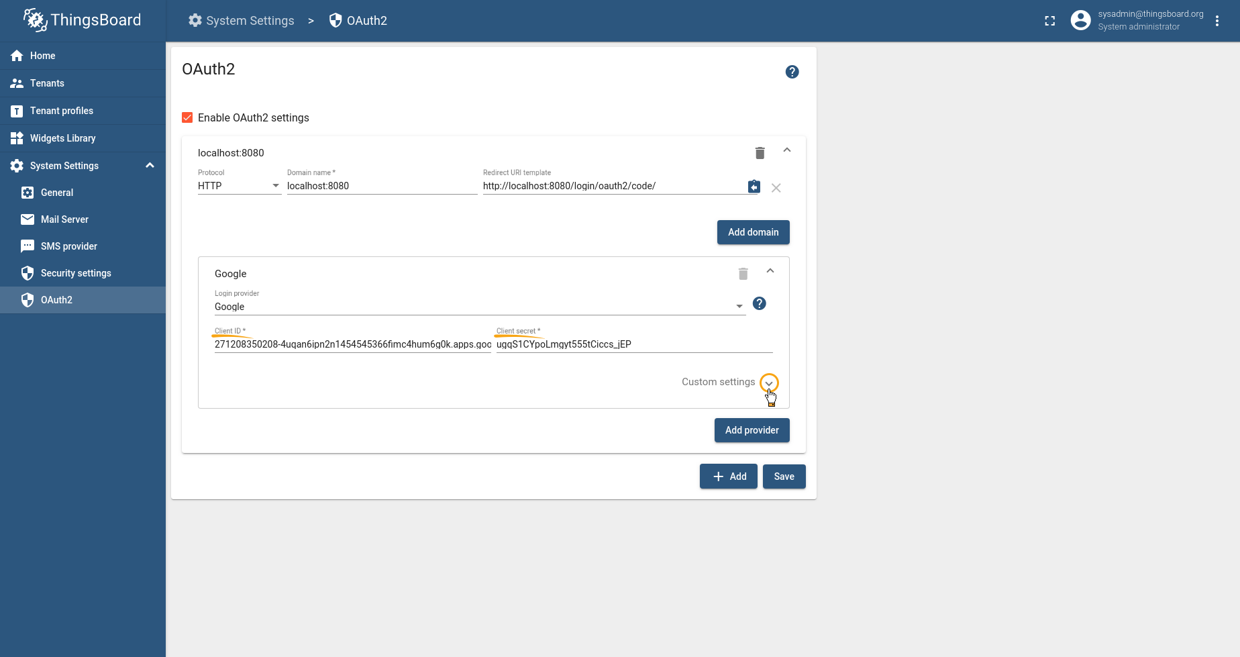This screenshot has height=657, width=1240.
Task: Click the SMS provider chat icon
Action: point(28,246)
